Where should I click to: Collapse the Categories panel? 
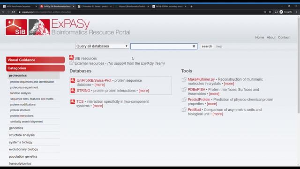pos(36,68)
